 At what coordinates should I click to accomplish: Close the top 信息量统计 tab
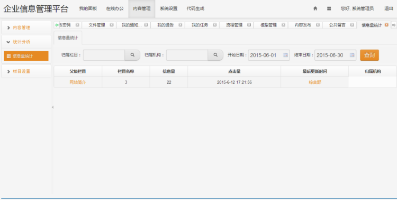pos(386,25)
